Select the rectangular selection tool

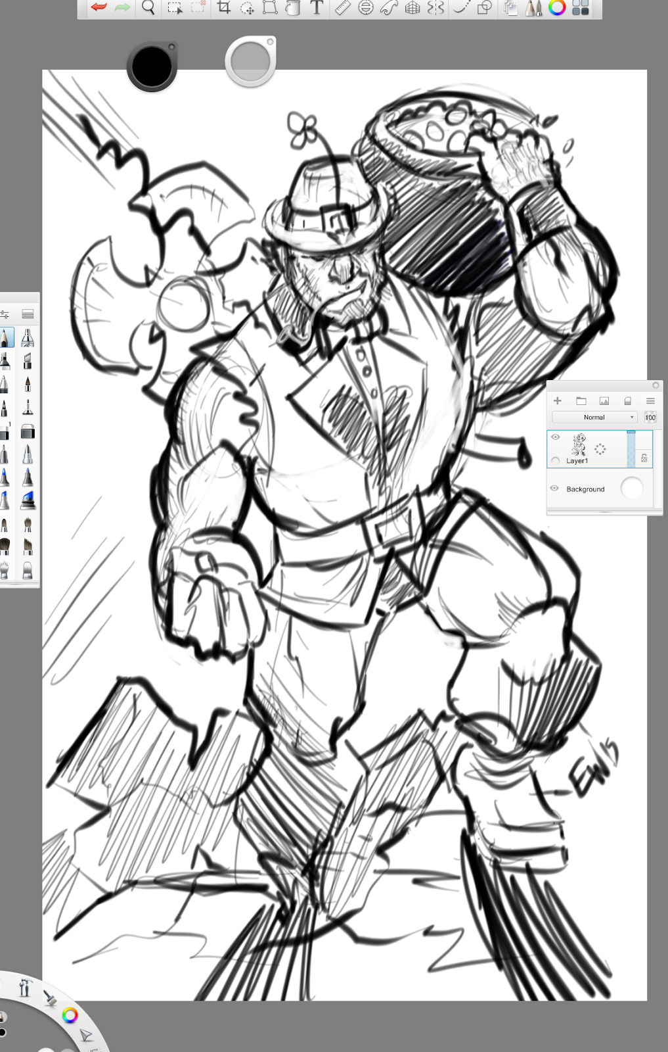174,8
